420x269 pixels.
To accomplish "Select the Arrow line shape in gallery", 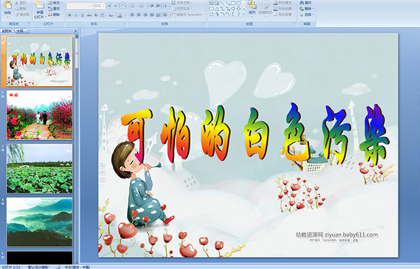I will [228, 3].
